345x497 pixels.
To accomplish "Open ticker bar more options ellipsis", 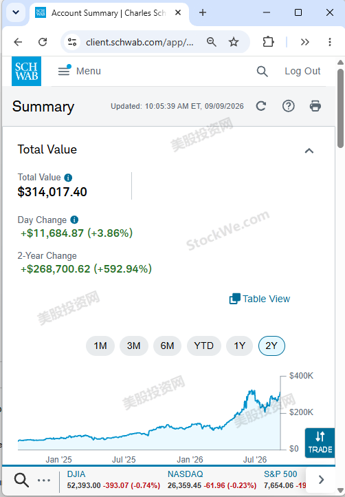I will click(x=44, y=480).
